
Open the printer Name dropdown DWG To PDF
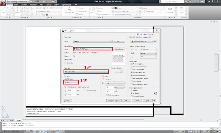(93, 49)
